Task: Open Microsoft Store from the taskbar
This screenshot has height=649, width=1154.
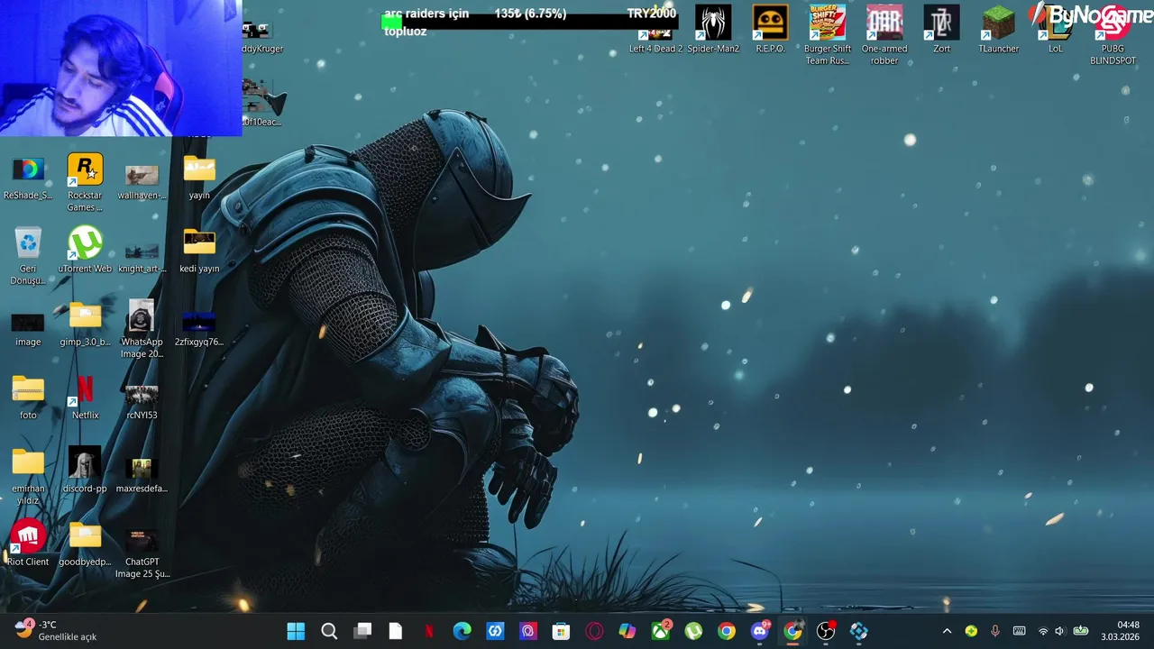Action: click(x=561, y=631)
